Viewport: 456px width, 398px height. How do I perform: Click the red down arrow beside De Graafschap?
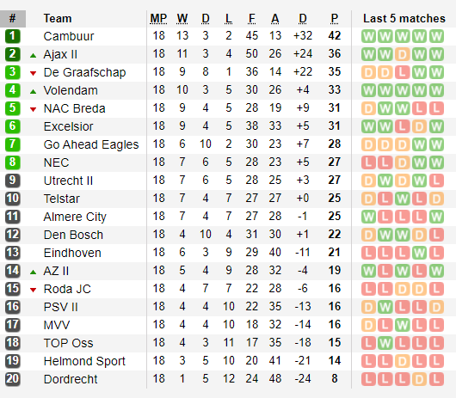[34, 73]
